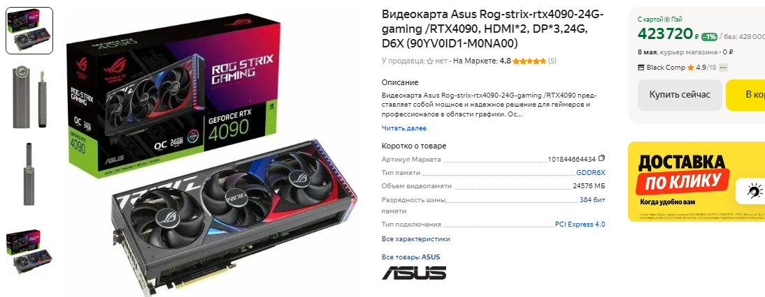
Task: Open the three-dots menu beside Black Comp
Action: [x=724, y=68]
